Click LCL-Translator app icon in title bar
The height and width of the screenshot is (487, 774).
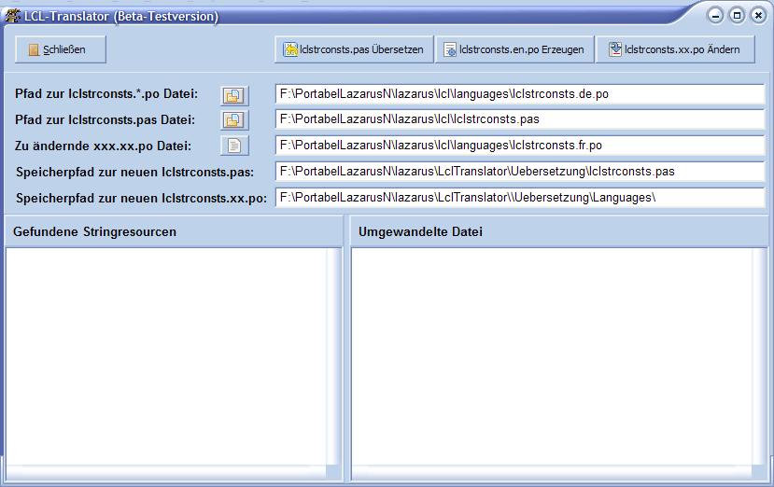coord(13,15)
